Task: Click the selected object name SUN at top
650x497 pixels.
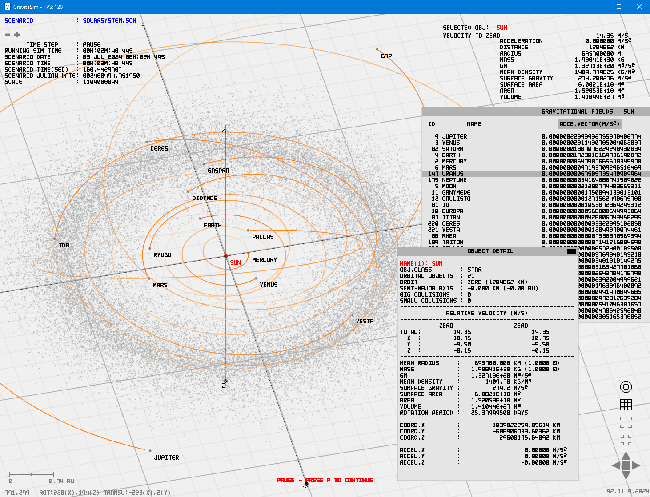Action: point(502,28)
